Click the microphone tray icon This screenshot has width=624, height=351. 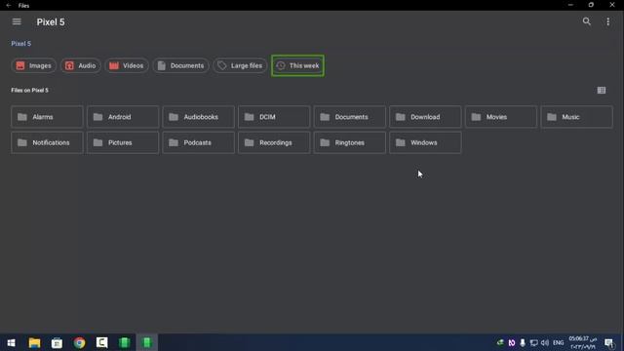click(523, 342)
